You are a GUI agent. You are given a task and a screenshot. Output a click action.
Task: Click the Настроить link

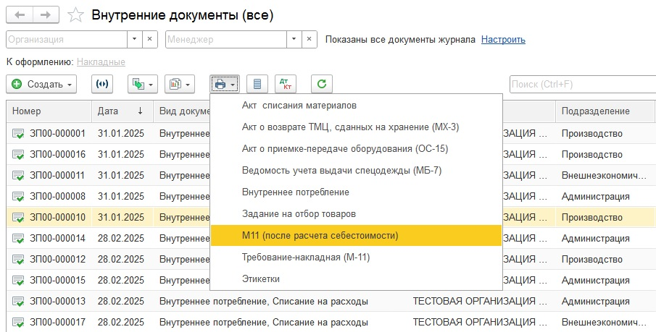click(503, 40)
